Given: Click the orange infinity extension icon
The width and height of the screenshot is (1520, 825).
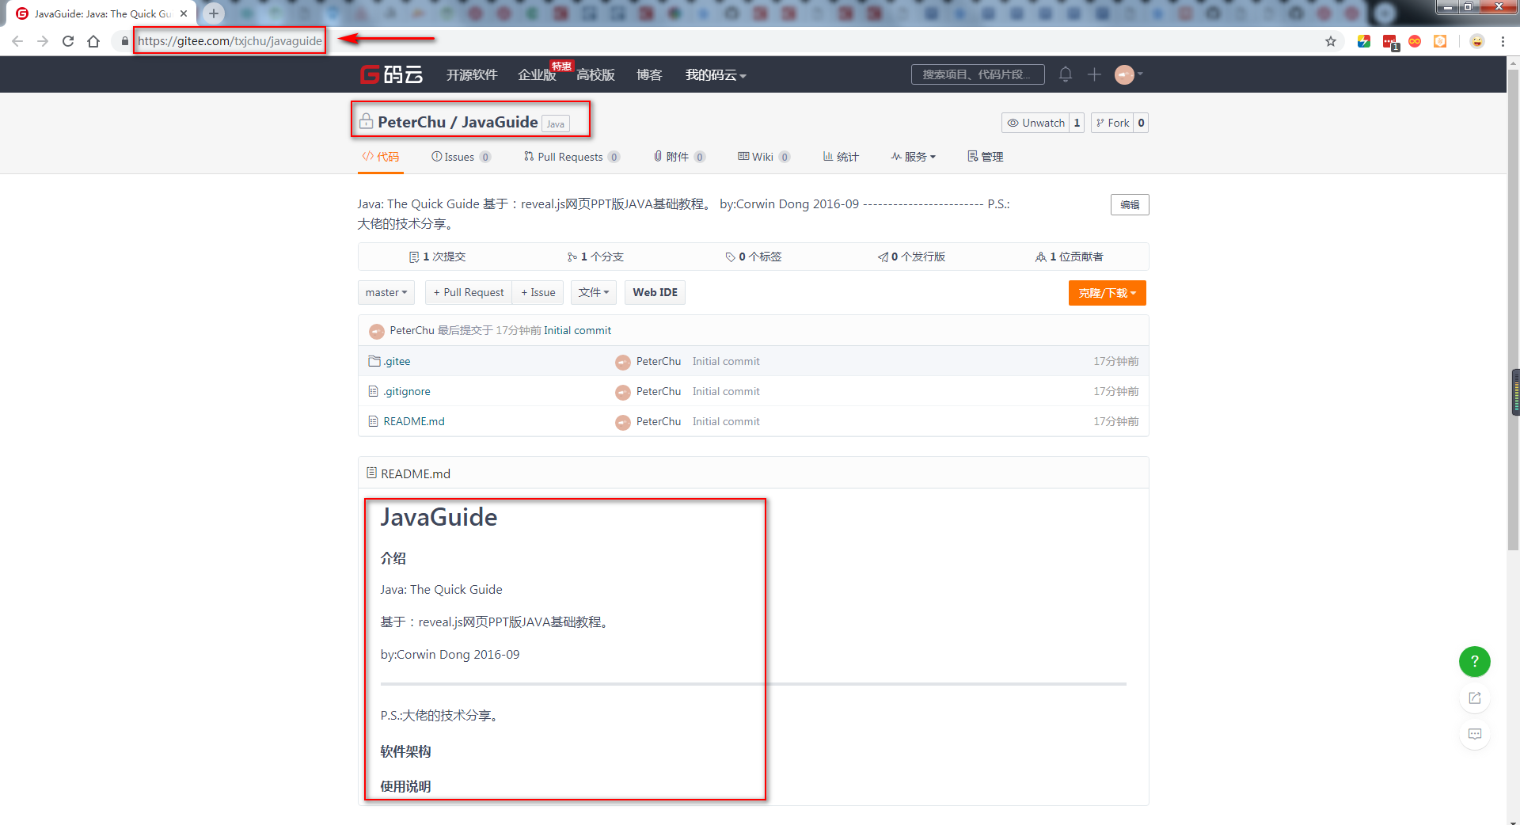Looking at the screenshot, I should click(x=1415, y=41).
